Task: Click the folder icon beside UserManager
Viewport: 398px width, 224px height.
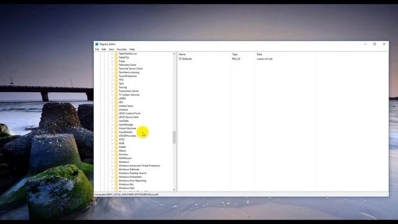Action: [116, 124]
